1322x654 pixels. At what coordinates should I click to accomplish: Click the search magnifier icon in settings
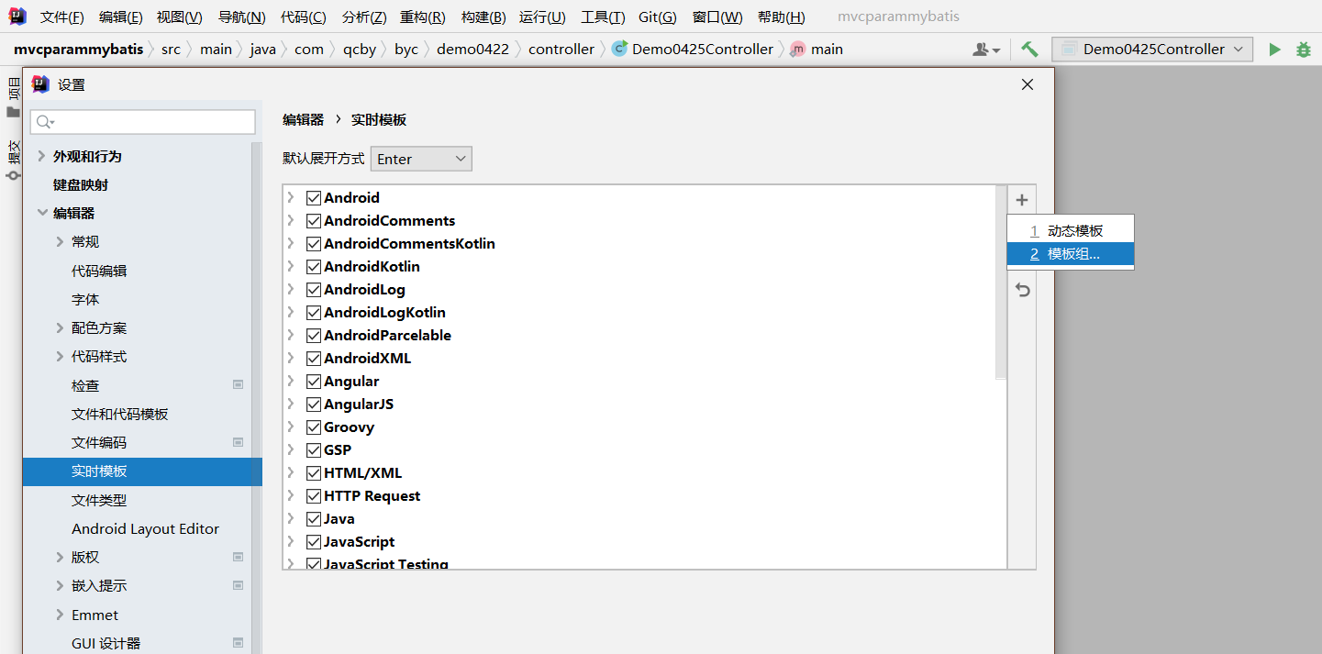pyautogui.click(x=46, y=122)
